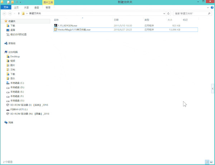Open the Help question mark icon

click(x=212, y=7)
